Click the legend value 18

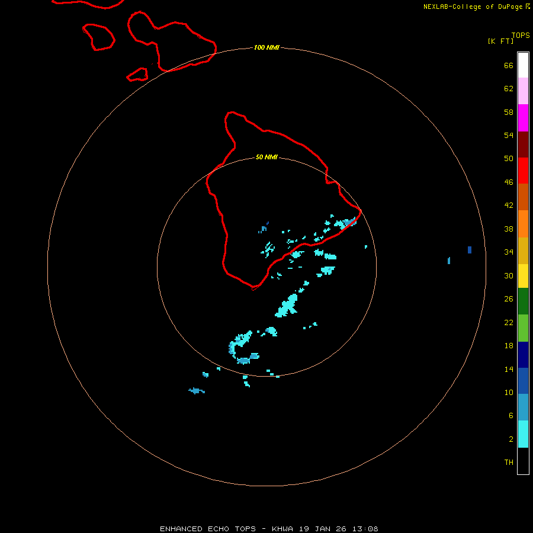[x=509, y=346]
